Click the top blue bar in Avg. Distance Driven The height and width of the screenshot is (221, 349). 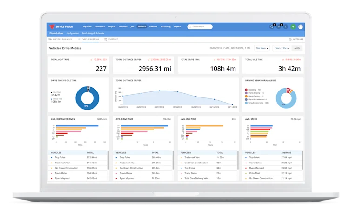pos(77,126)
